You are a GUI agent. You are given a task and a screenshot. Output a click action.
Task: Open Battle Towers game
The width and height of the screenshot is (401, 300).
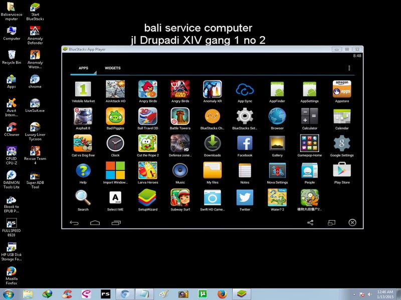click(180, 116)
